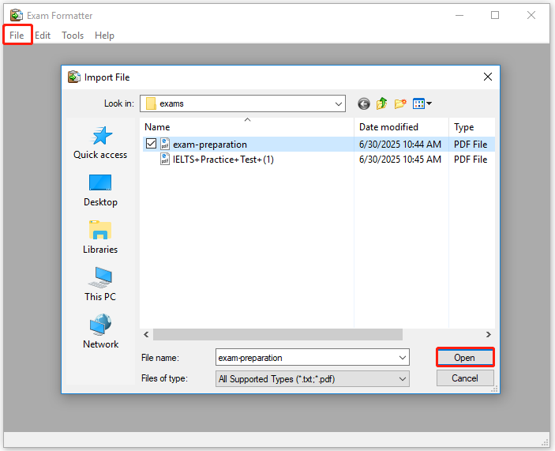Select the exam-preparation file name
Screen dimensions: 555x451
210,145
